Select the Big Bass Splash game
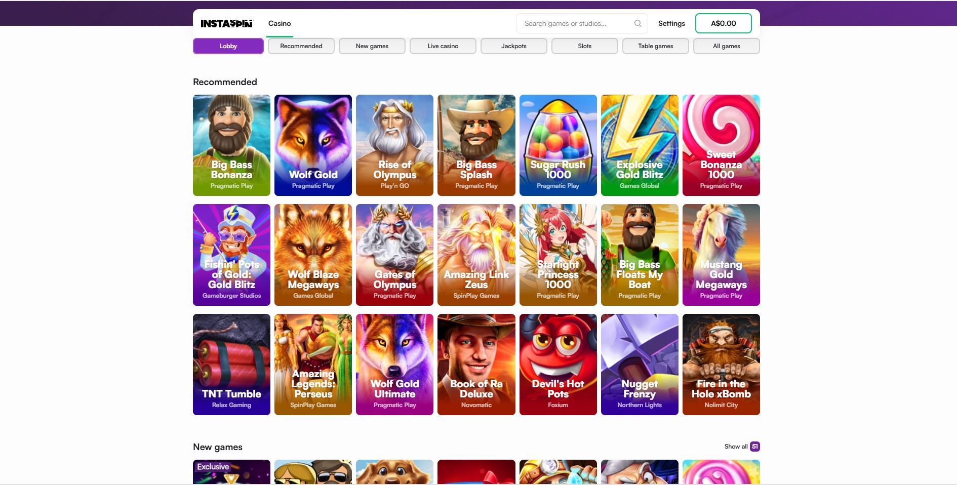Viewport: 957px width, 485px height. [x=476, y=145]
